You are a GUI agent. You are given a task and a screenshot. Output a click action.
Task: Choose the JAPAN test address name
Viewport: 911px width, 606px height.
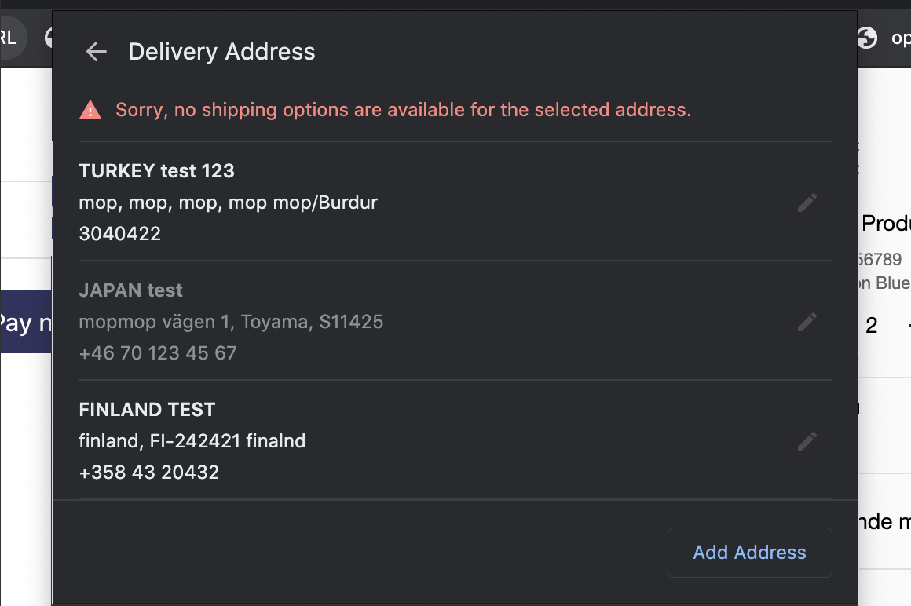point(130,290)
